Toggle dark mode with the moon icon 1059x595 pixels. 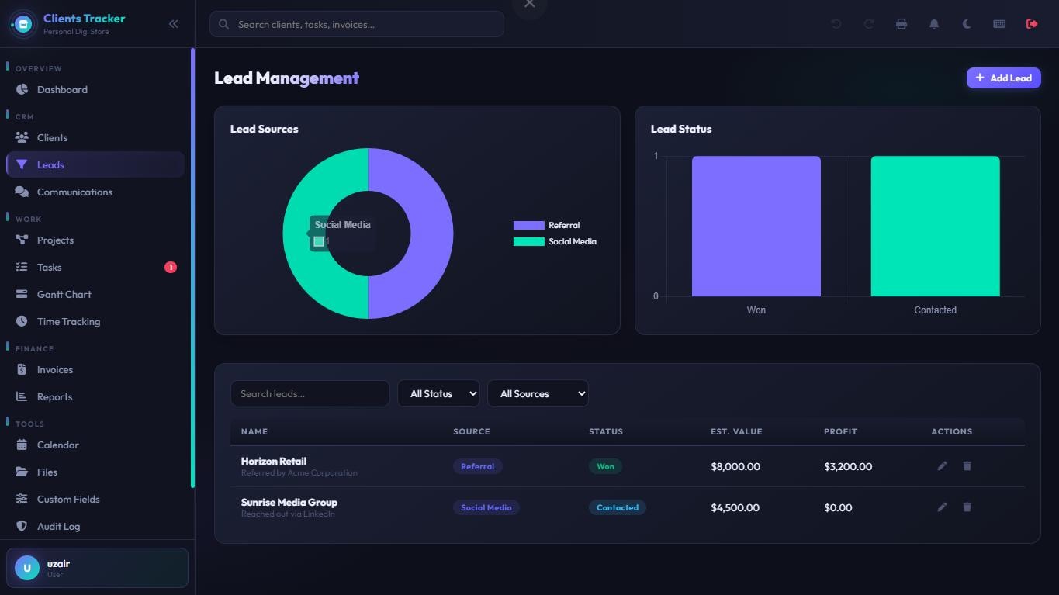pos(967,24)
